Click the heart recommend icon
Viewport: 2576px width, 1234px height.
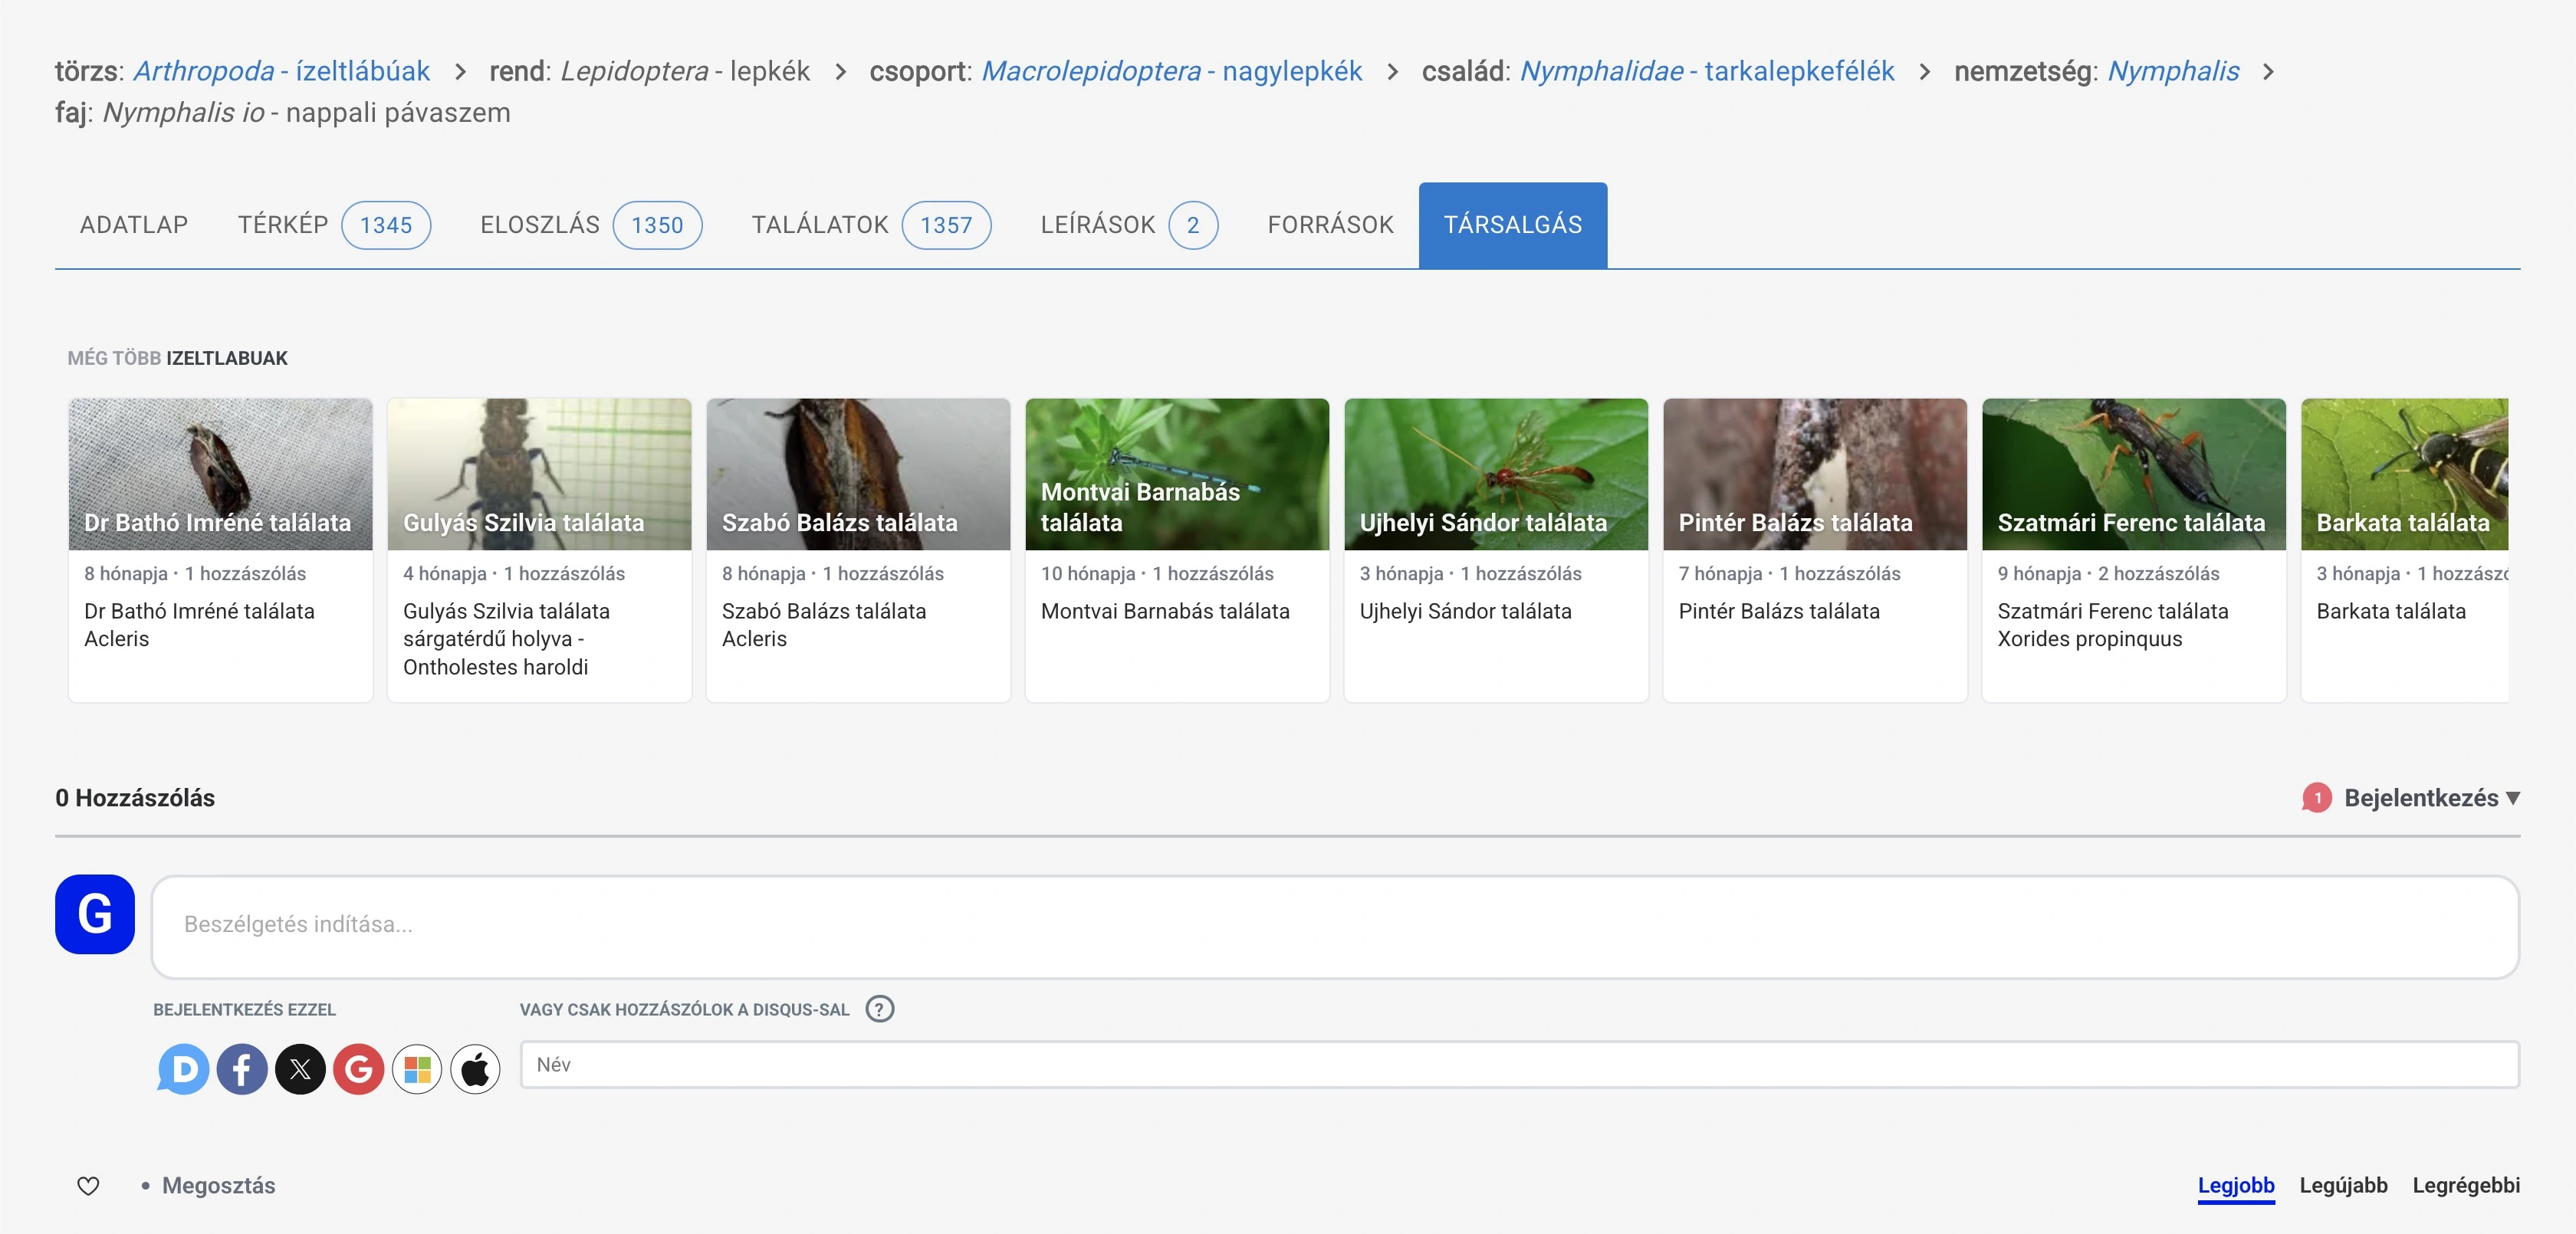click(88, 1186)
